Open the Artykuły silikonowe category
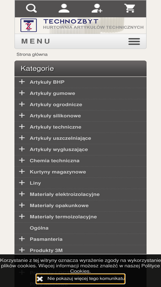This screenshot has width=161, height=287. pyautogui.click(x=55, y=116)
